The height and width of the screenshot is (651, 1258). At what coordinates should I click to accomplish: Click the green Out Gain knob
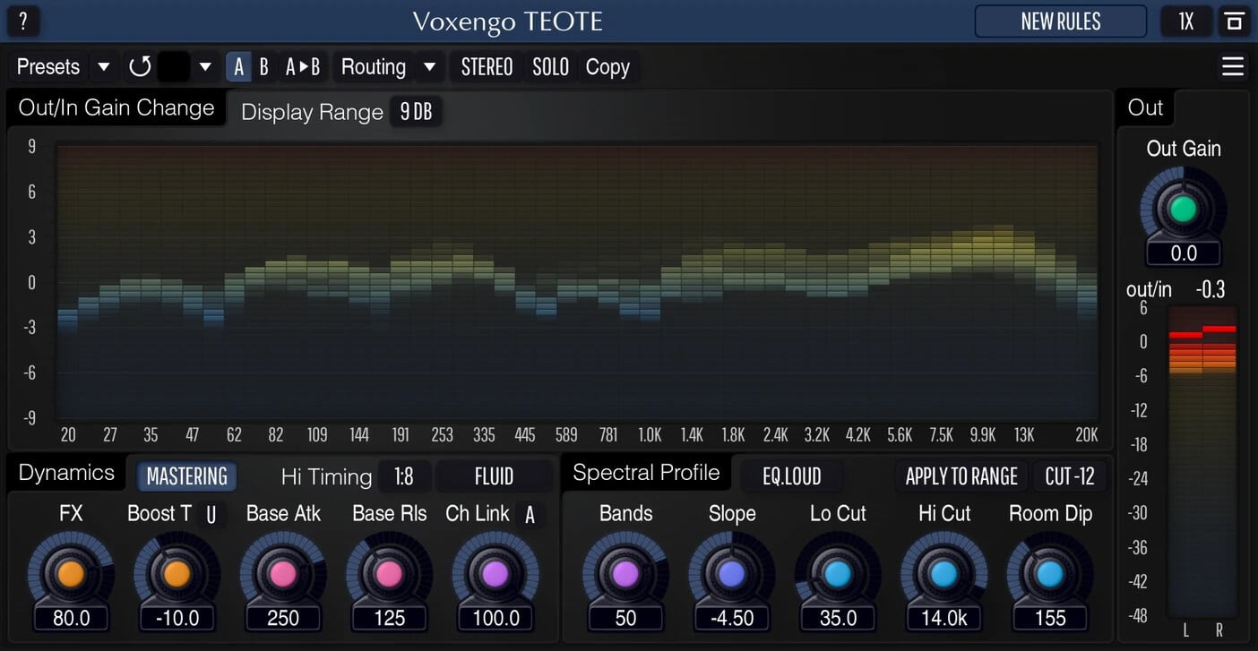tap(1183, 210)
